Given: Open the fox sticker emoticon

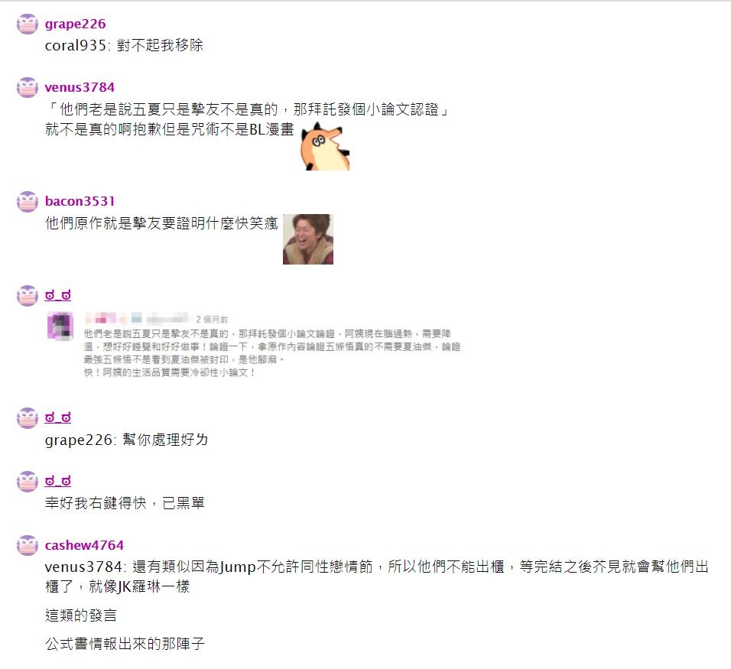Looking at the screenshot, I should [324, 146].
